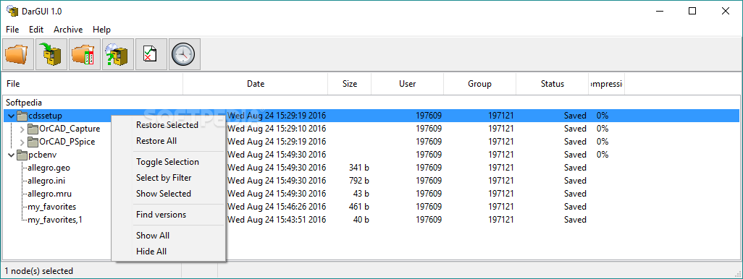The image size is (743, 279).
Task: Select the cdssetup tree item
Action: pos(45,116)
